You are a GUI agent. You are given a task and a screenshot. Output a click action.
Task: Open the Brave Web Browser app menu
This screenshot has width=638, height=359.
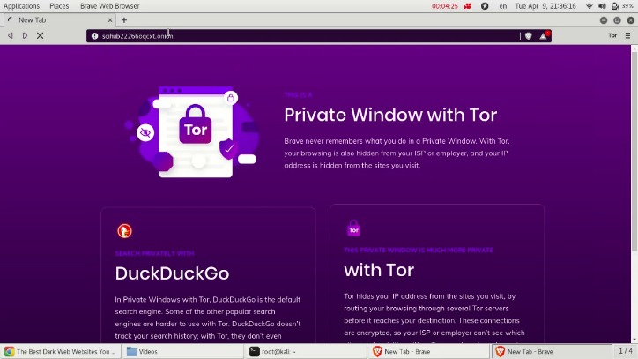tap(109, 6)
